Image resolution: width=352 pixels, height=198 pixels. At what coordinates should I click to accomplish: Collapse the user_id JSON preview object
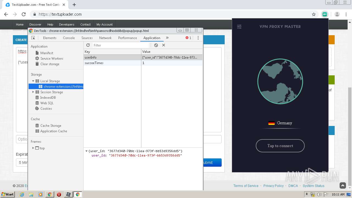pos(86,151)
